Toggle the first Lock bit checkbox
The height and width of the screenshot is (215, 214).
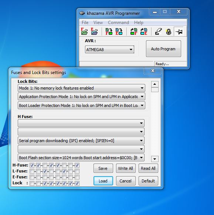pos(32,183)
